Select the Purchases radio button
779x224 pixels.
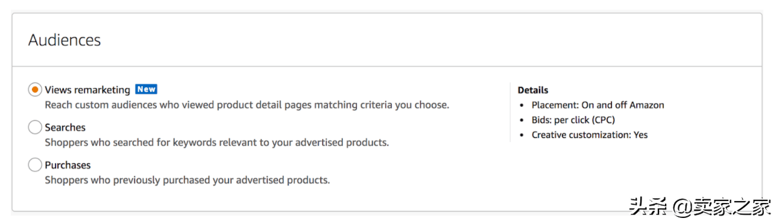point(35,165)
